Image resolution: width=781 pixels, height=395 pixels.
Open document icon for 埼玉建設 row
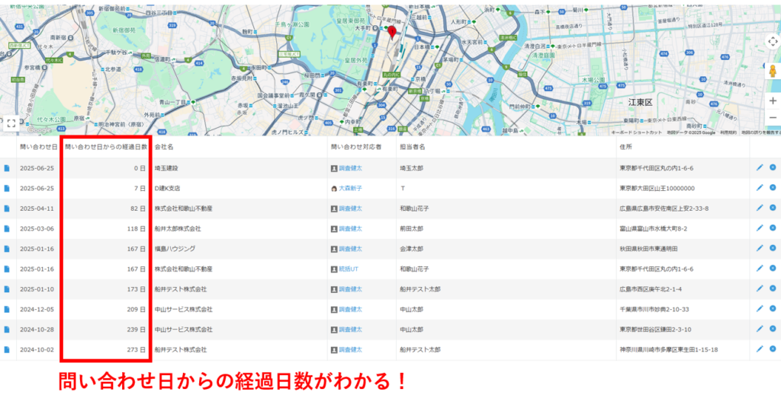7,168
